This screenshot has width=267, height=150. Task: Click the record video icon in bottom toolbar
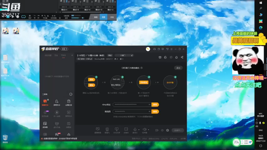click(157, 130)
